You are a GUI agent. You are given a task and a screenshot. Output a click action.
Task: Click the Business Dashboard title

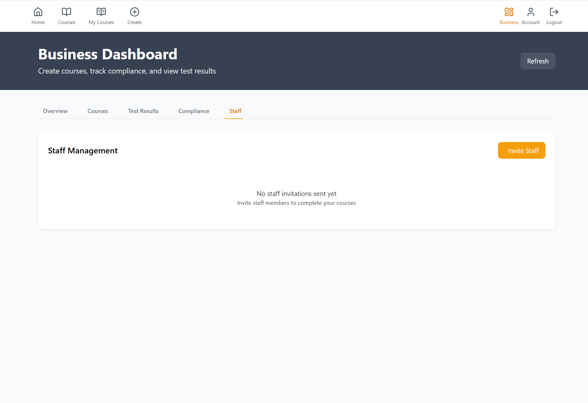(108, 54)
